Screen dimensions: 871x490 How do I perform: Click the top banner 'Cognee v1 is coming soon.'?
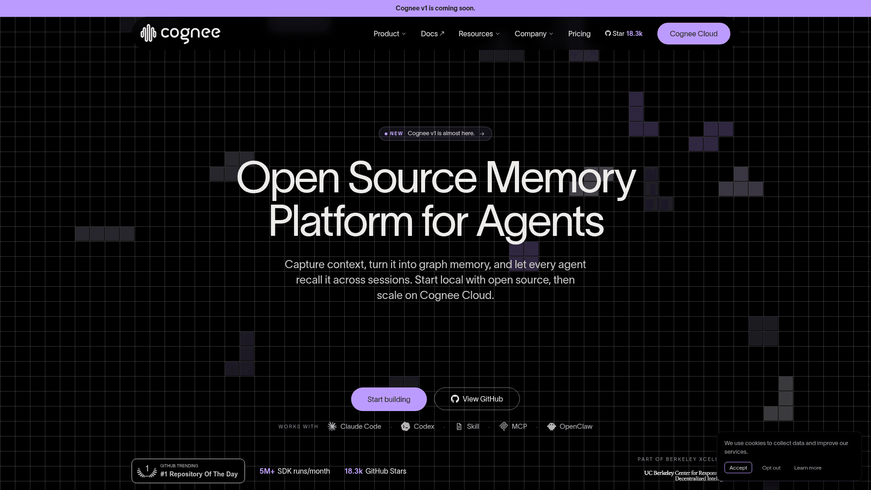(435, 8)
